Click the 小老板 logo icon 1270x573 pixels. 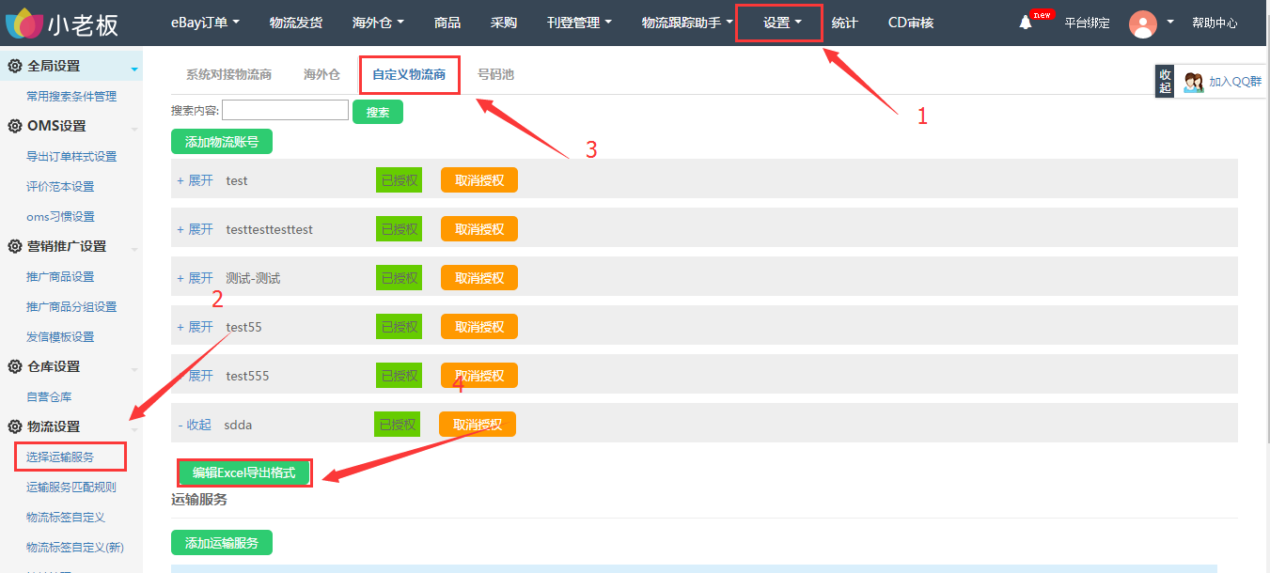24,22
